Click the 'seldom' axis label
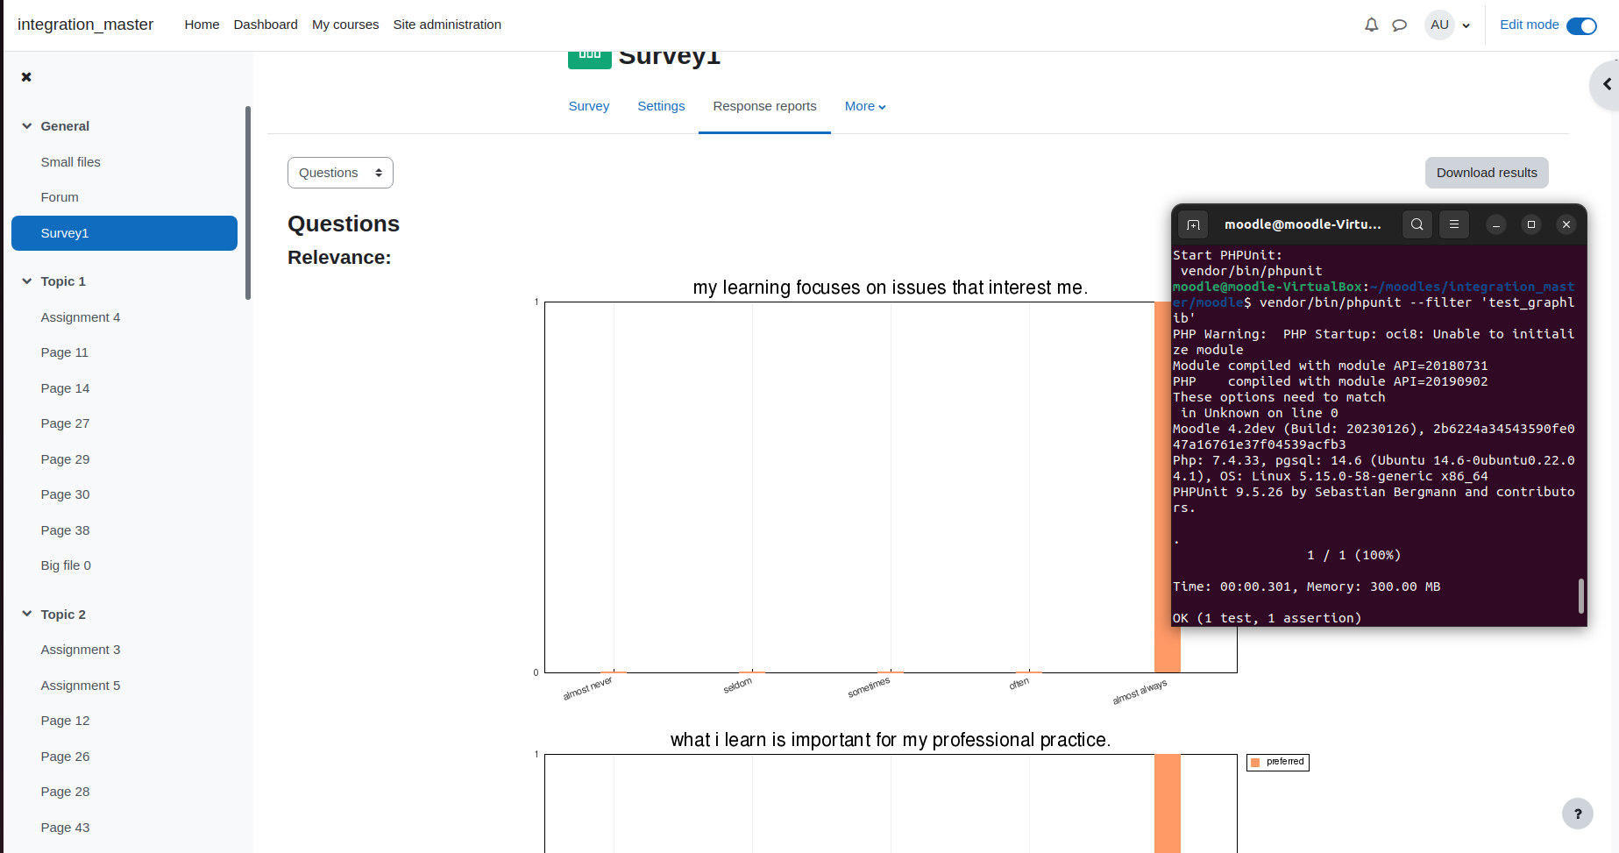This screenshot has width=1619, height=853. (737, 686)
